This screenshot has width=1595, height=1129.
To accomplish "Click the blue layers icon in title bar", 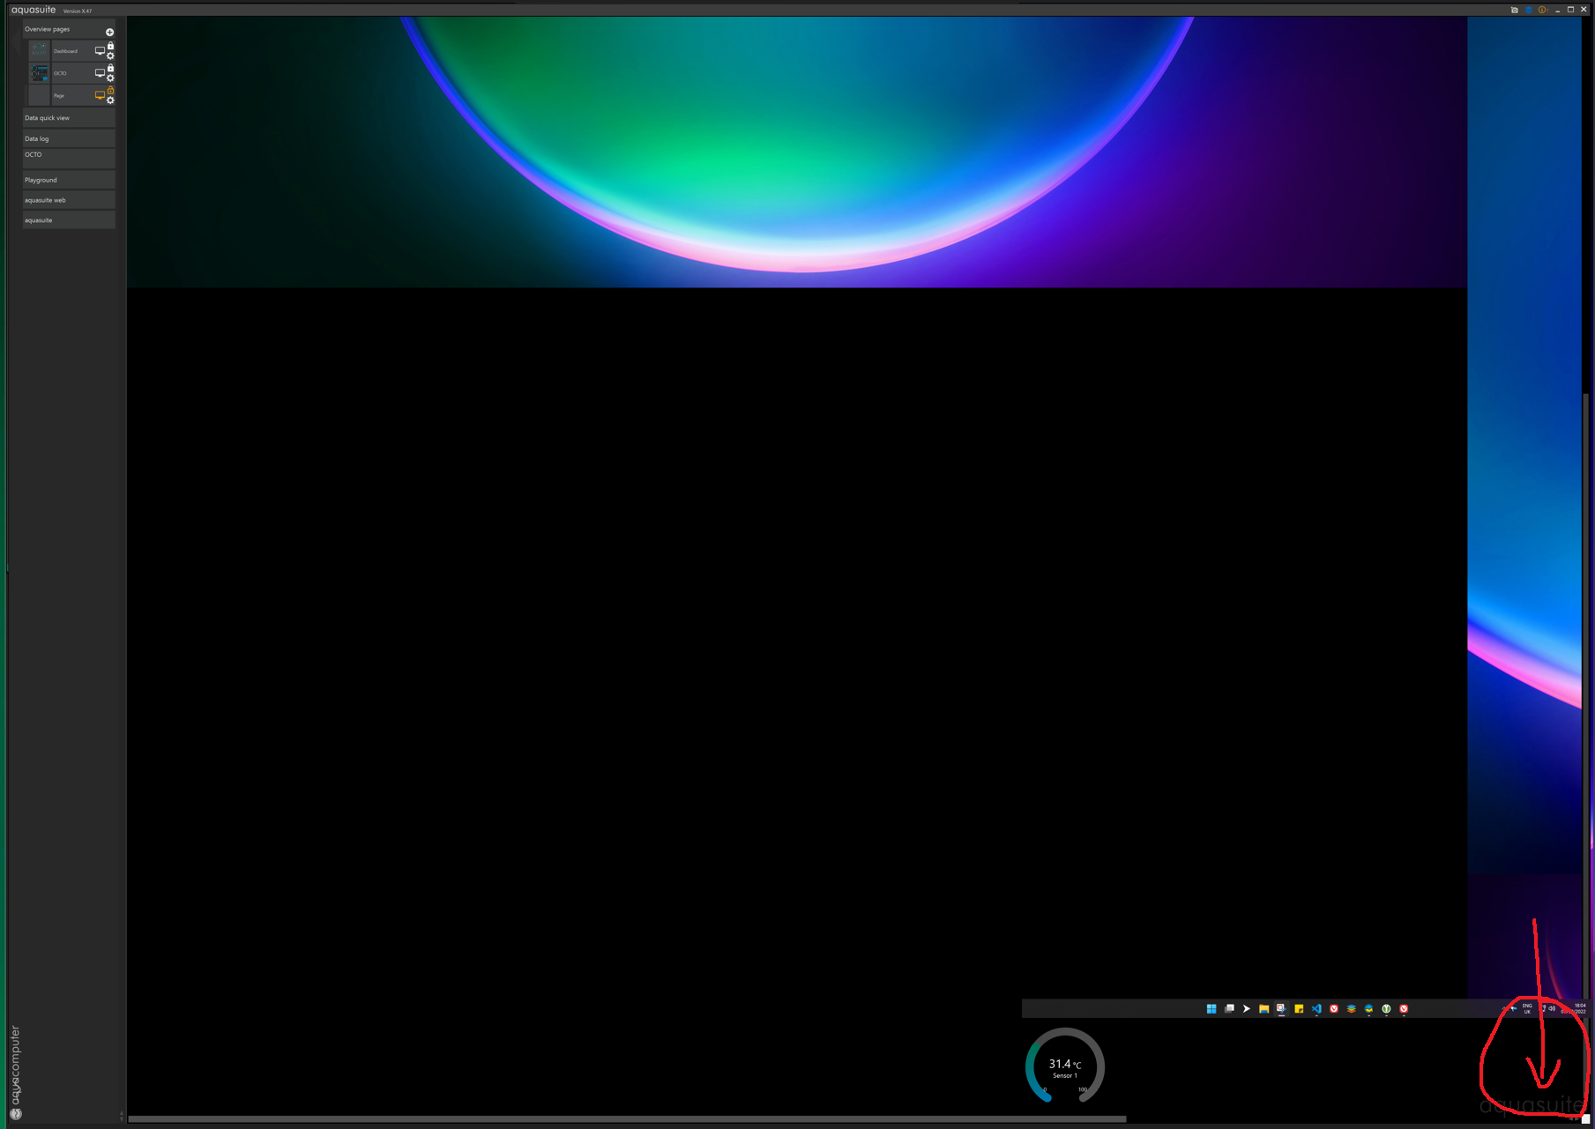I will tap(1528, 11).
